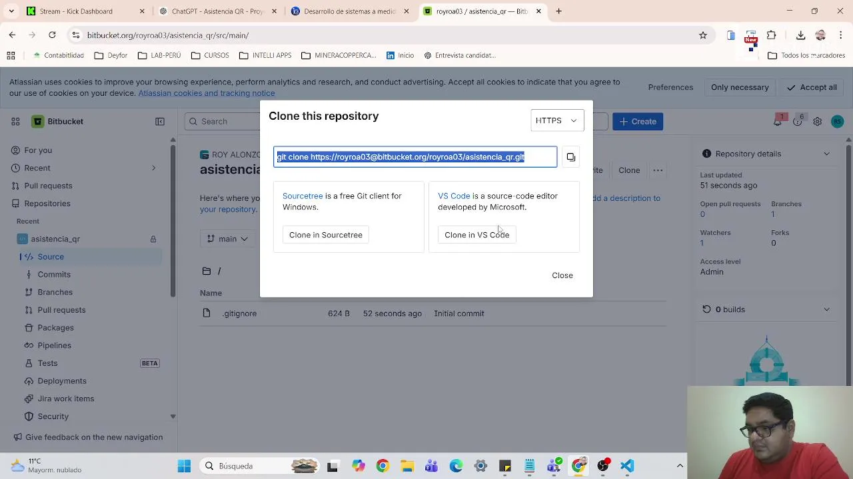
Task: Open the Watchers count 1
Action: coord(702,243)
